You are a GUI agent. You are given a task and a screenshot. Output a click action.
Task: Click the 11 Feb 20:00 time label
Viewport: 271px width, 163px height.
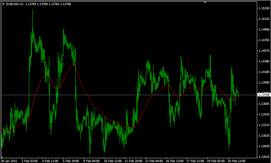tap(134, 161)
